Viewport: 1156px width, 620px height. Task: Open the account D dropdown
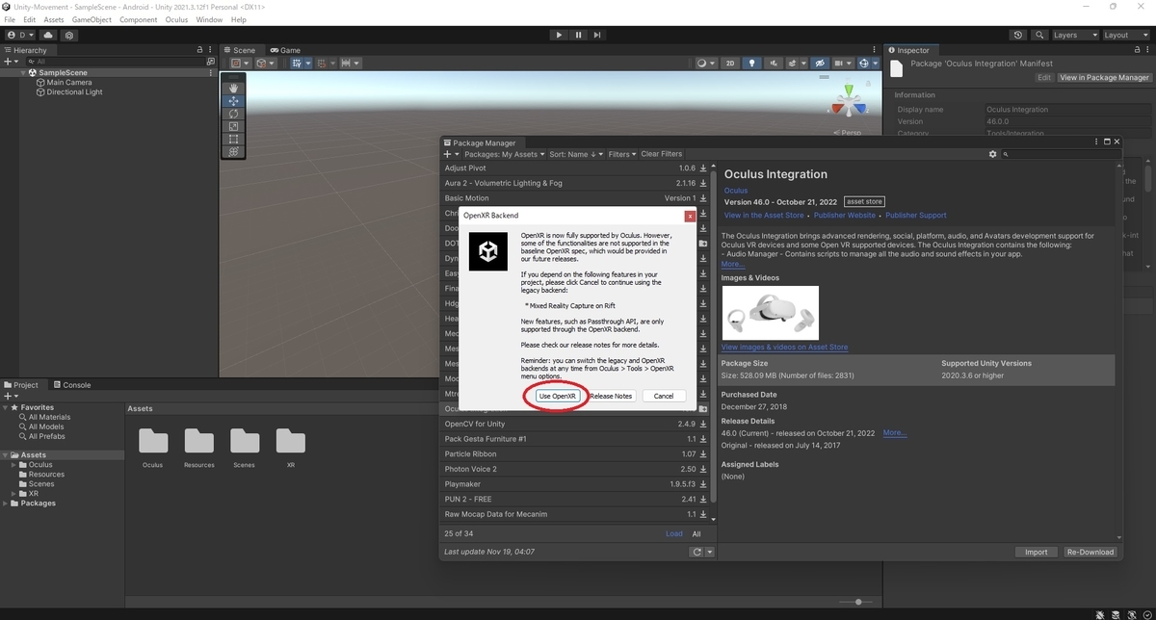[x=20, y=35]
